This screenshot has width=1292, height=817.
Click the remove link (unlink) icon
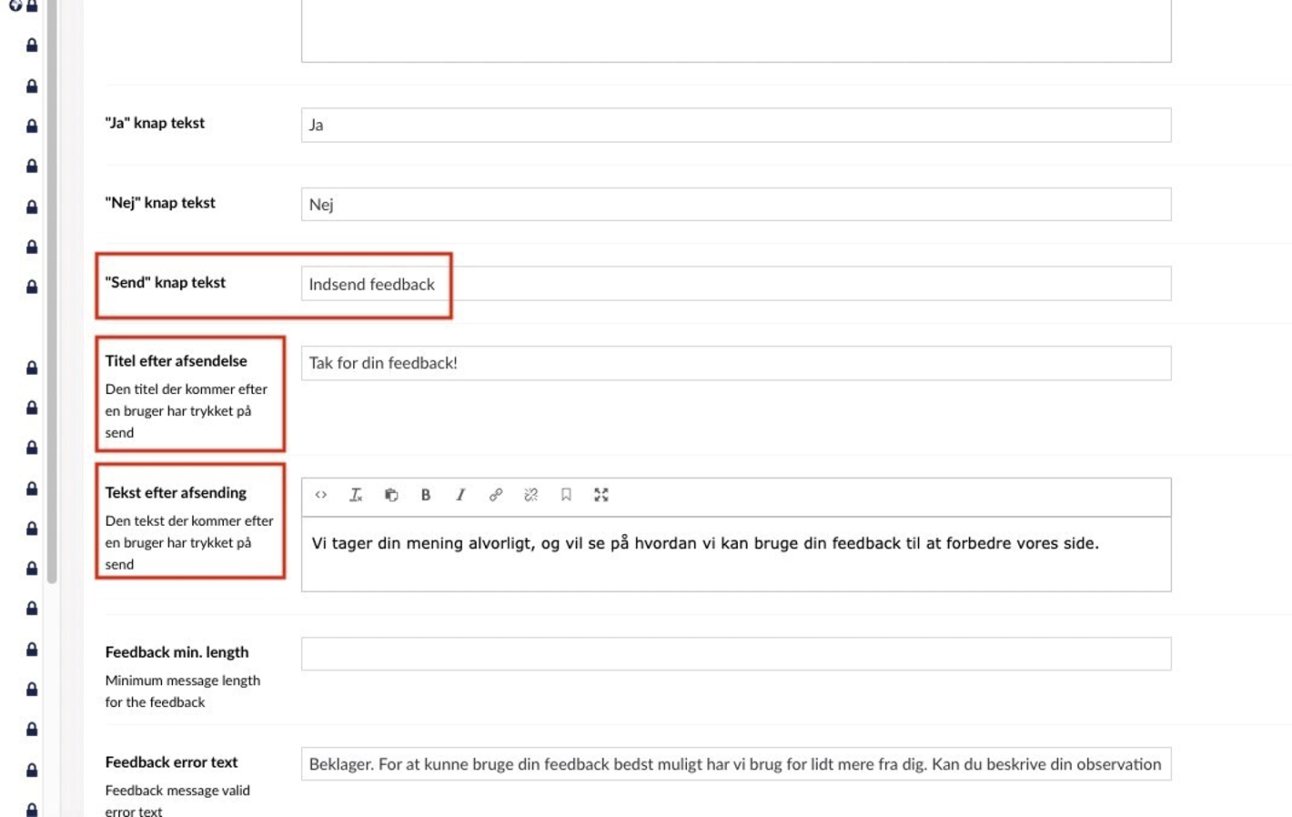point(531,495)
